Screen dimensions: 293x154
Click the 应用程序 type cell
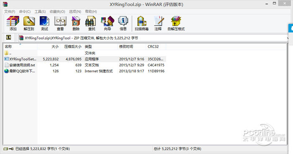click(x=92, y=59)
